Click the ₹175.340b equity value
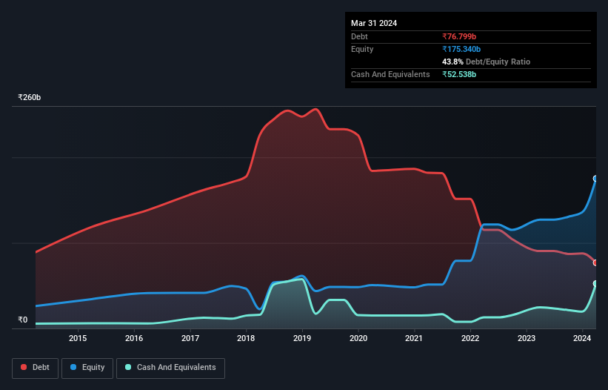 tap(461, 49)
